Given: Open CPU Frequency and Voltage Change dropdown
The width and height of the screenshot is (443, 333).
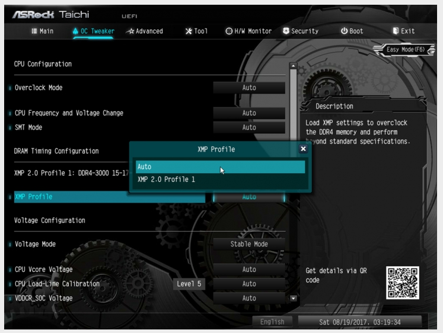Looking at the screenshot, I should point(249,113).
